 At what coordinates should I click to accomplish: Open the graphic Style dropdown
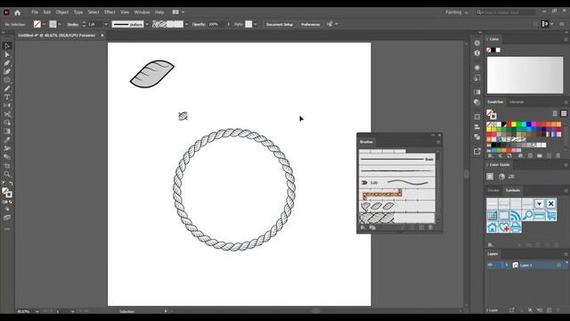coord(256,24)
